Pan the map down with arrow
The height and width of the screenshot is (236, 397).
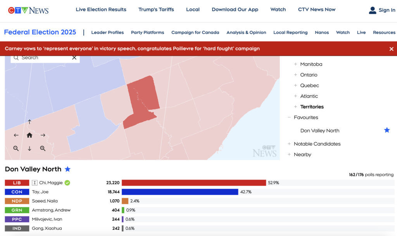tap(29, 148)
